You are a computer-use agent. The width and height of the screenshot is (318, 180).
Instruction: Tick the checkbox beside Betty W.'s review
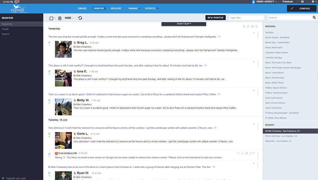click(49, 100)
